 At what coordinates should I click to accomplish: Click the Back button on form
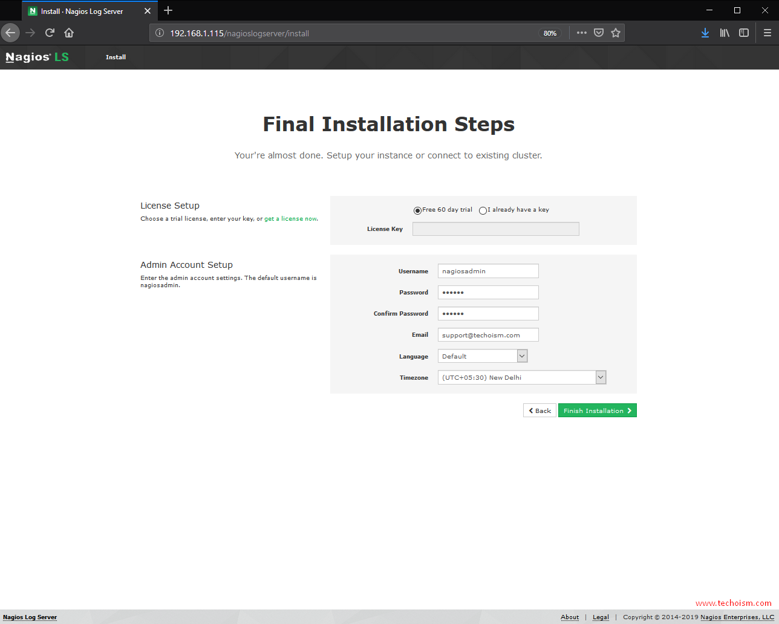pyautogui.click(x=539, y=411)
